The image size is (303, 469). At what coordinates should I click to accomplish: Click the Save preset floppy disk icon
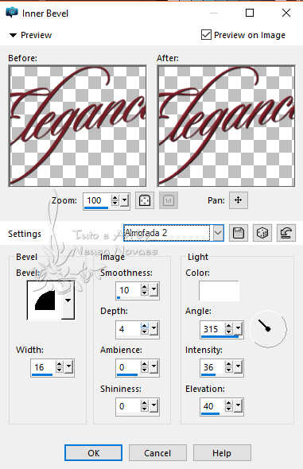tap(239, 233)
